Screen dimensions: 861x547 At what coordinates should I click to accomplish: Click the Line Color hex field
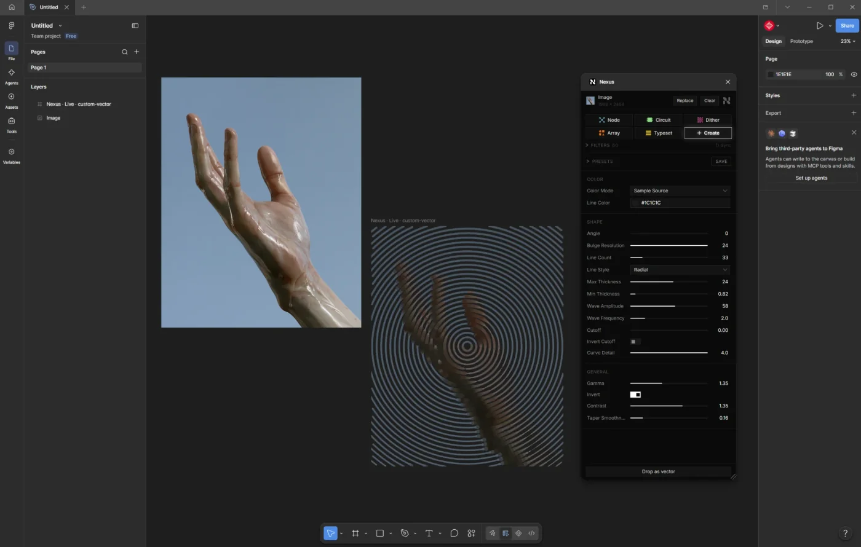tap(680, 203)
